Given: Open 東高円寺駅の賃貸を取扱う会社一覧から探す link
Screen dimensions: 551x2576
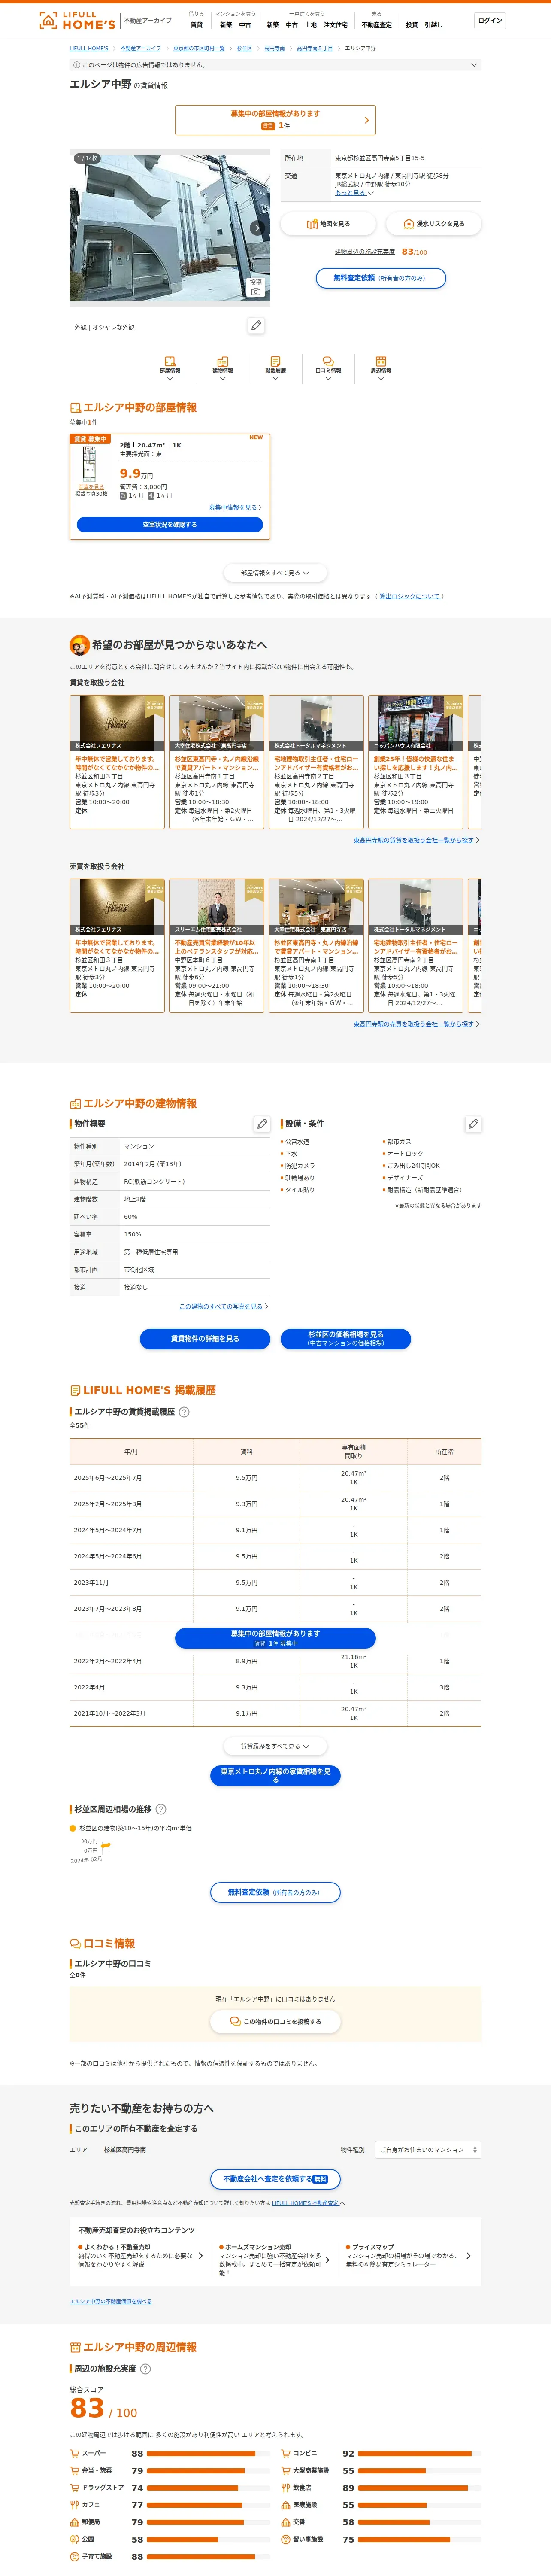Looking at the screenshot, I should tap(416, 840).
